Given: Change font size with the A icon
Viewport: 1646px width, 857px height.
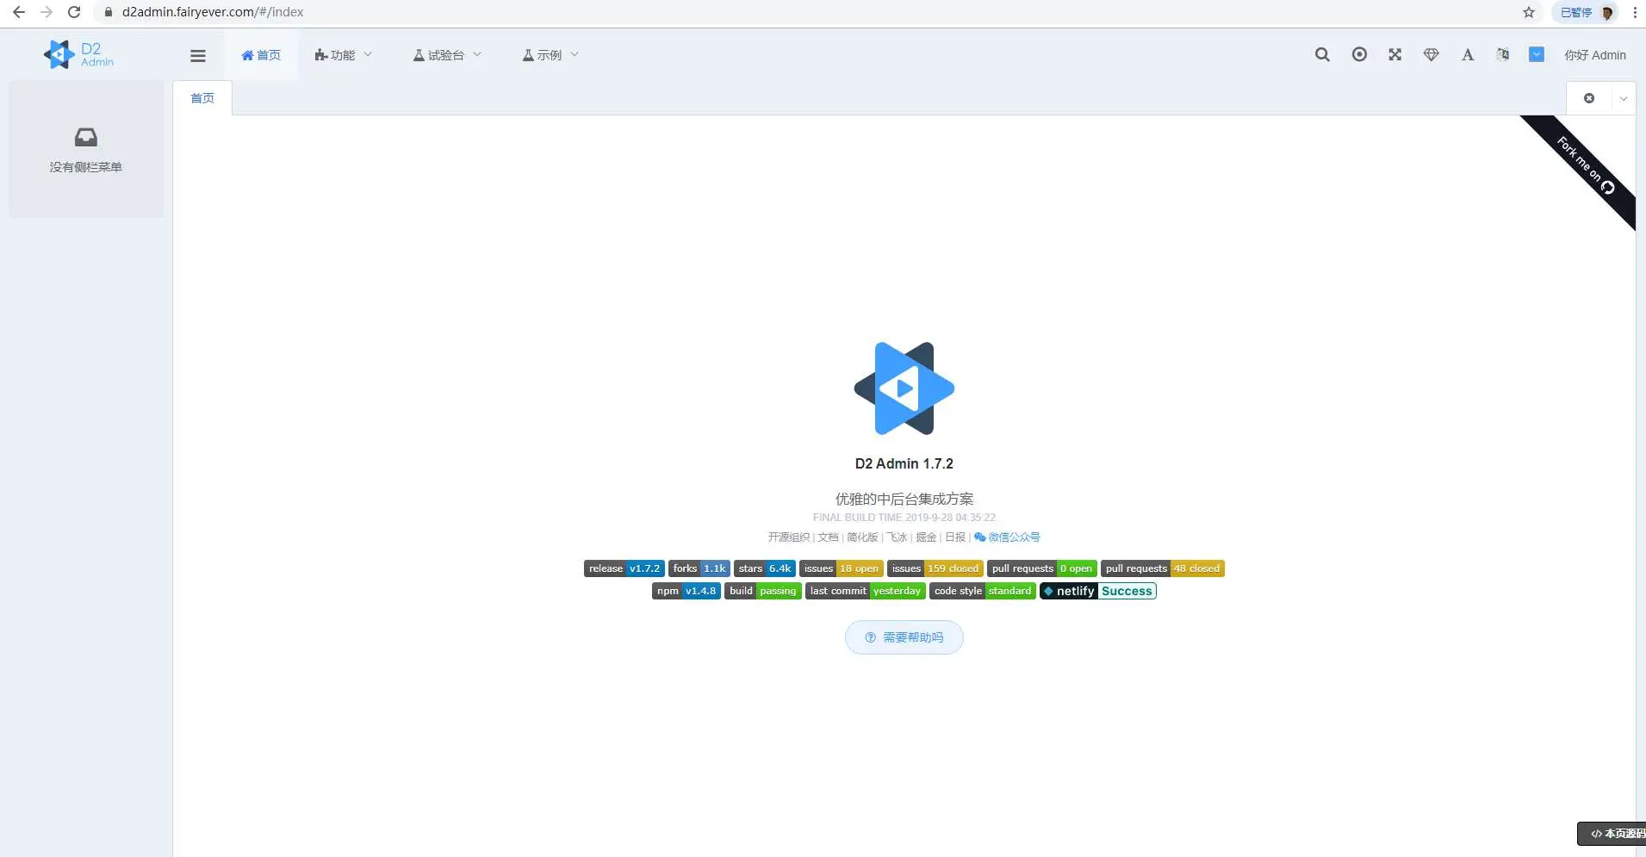Looking at the screenshot, I should click(x=1468, y=55).
